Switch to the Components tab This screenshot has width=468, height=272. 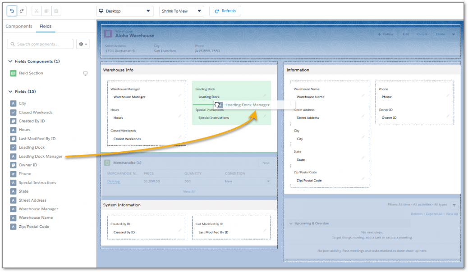[19, 26]
